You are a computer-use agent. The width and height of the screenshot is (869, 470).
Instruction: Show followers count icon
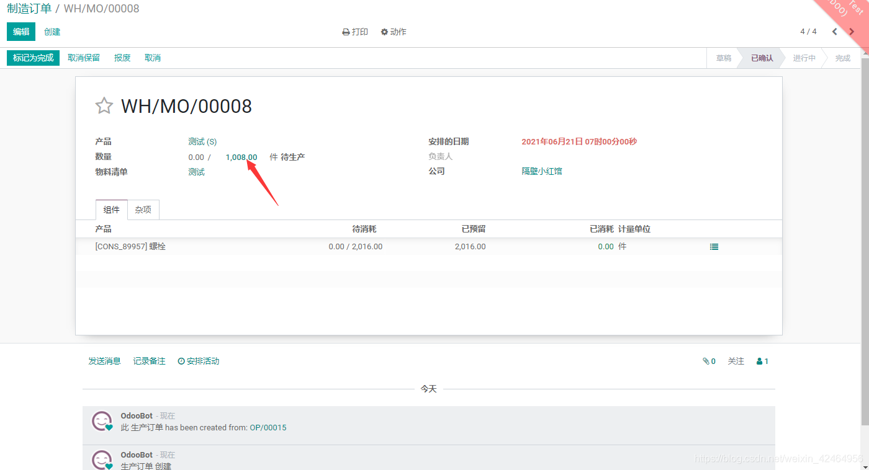(x=763, y=361)
